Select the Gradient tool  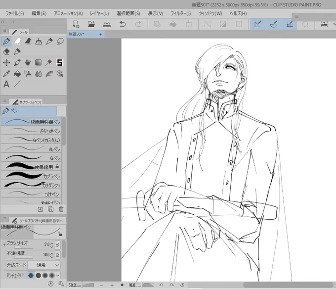click(x=39, y=63)
